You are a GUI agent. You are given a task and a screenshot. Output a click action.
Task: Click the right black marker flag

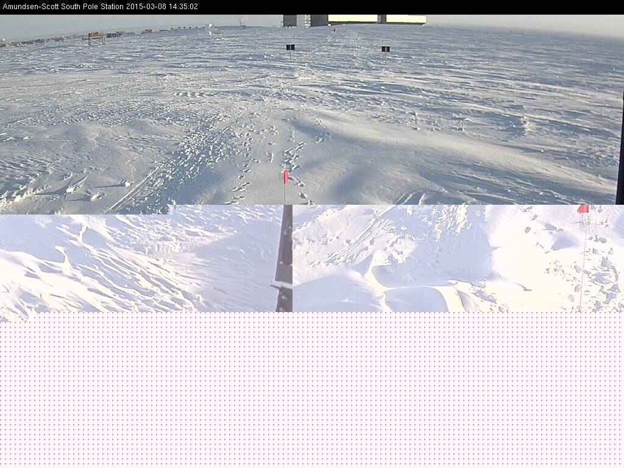coord(385,49)
